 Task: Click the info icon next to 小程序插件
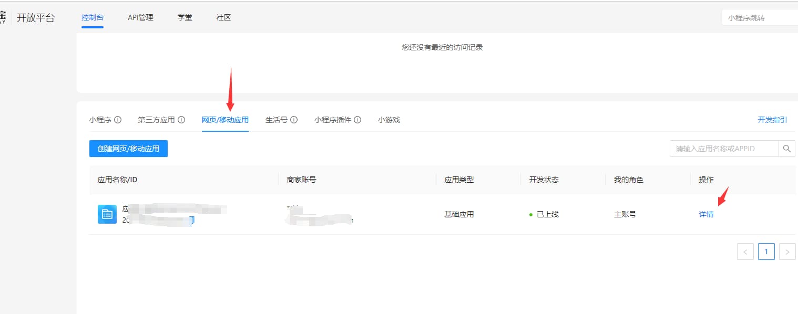point(359,120)
